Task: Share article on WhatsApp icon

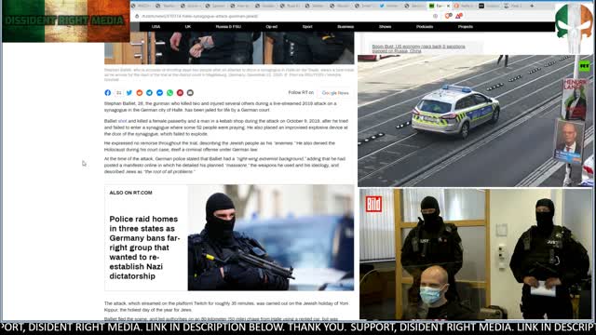Action: [x=169, y=93]
